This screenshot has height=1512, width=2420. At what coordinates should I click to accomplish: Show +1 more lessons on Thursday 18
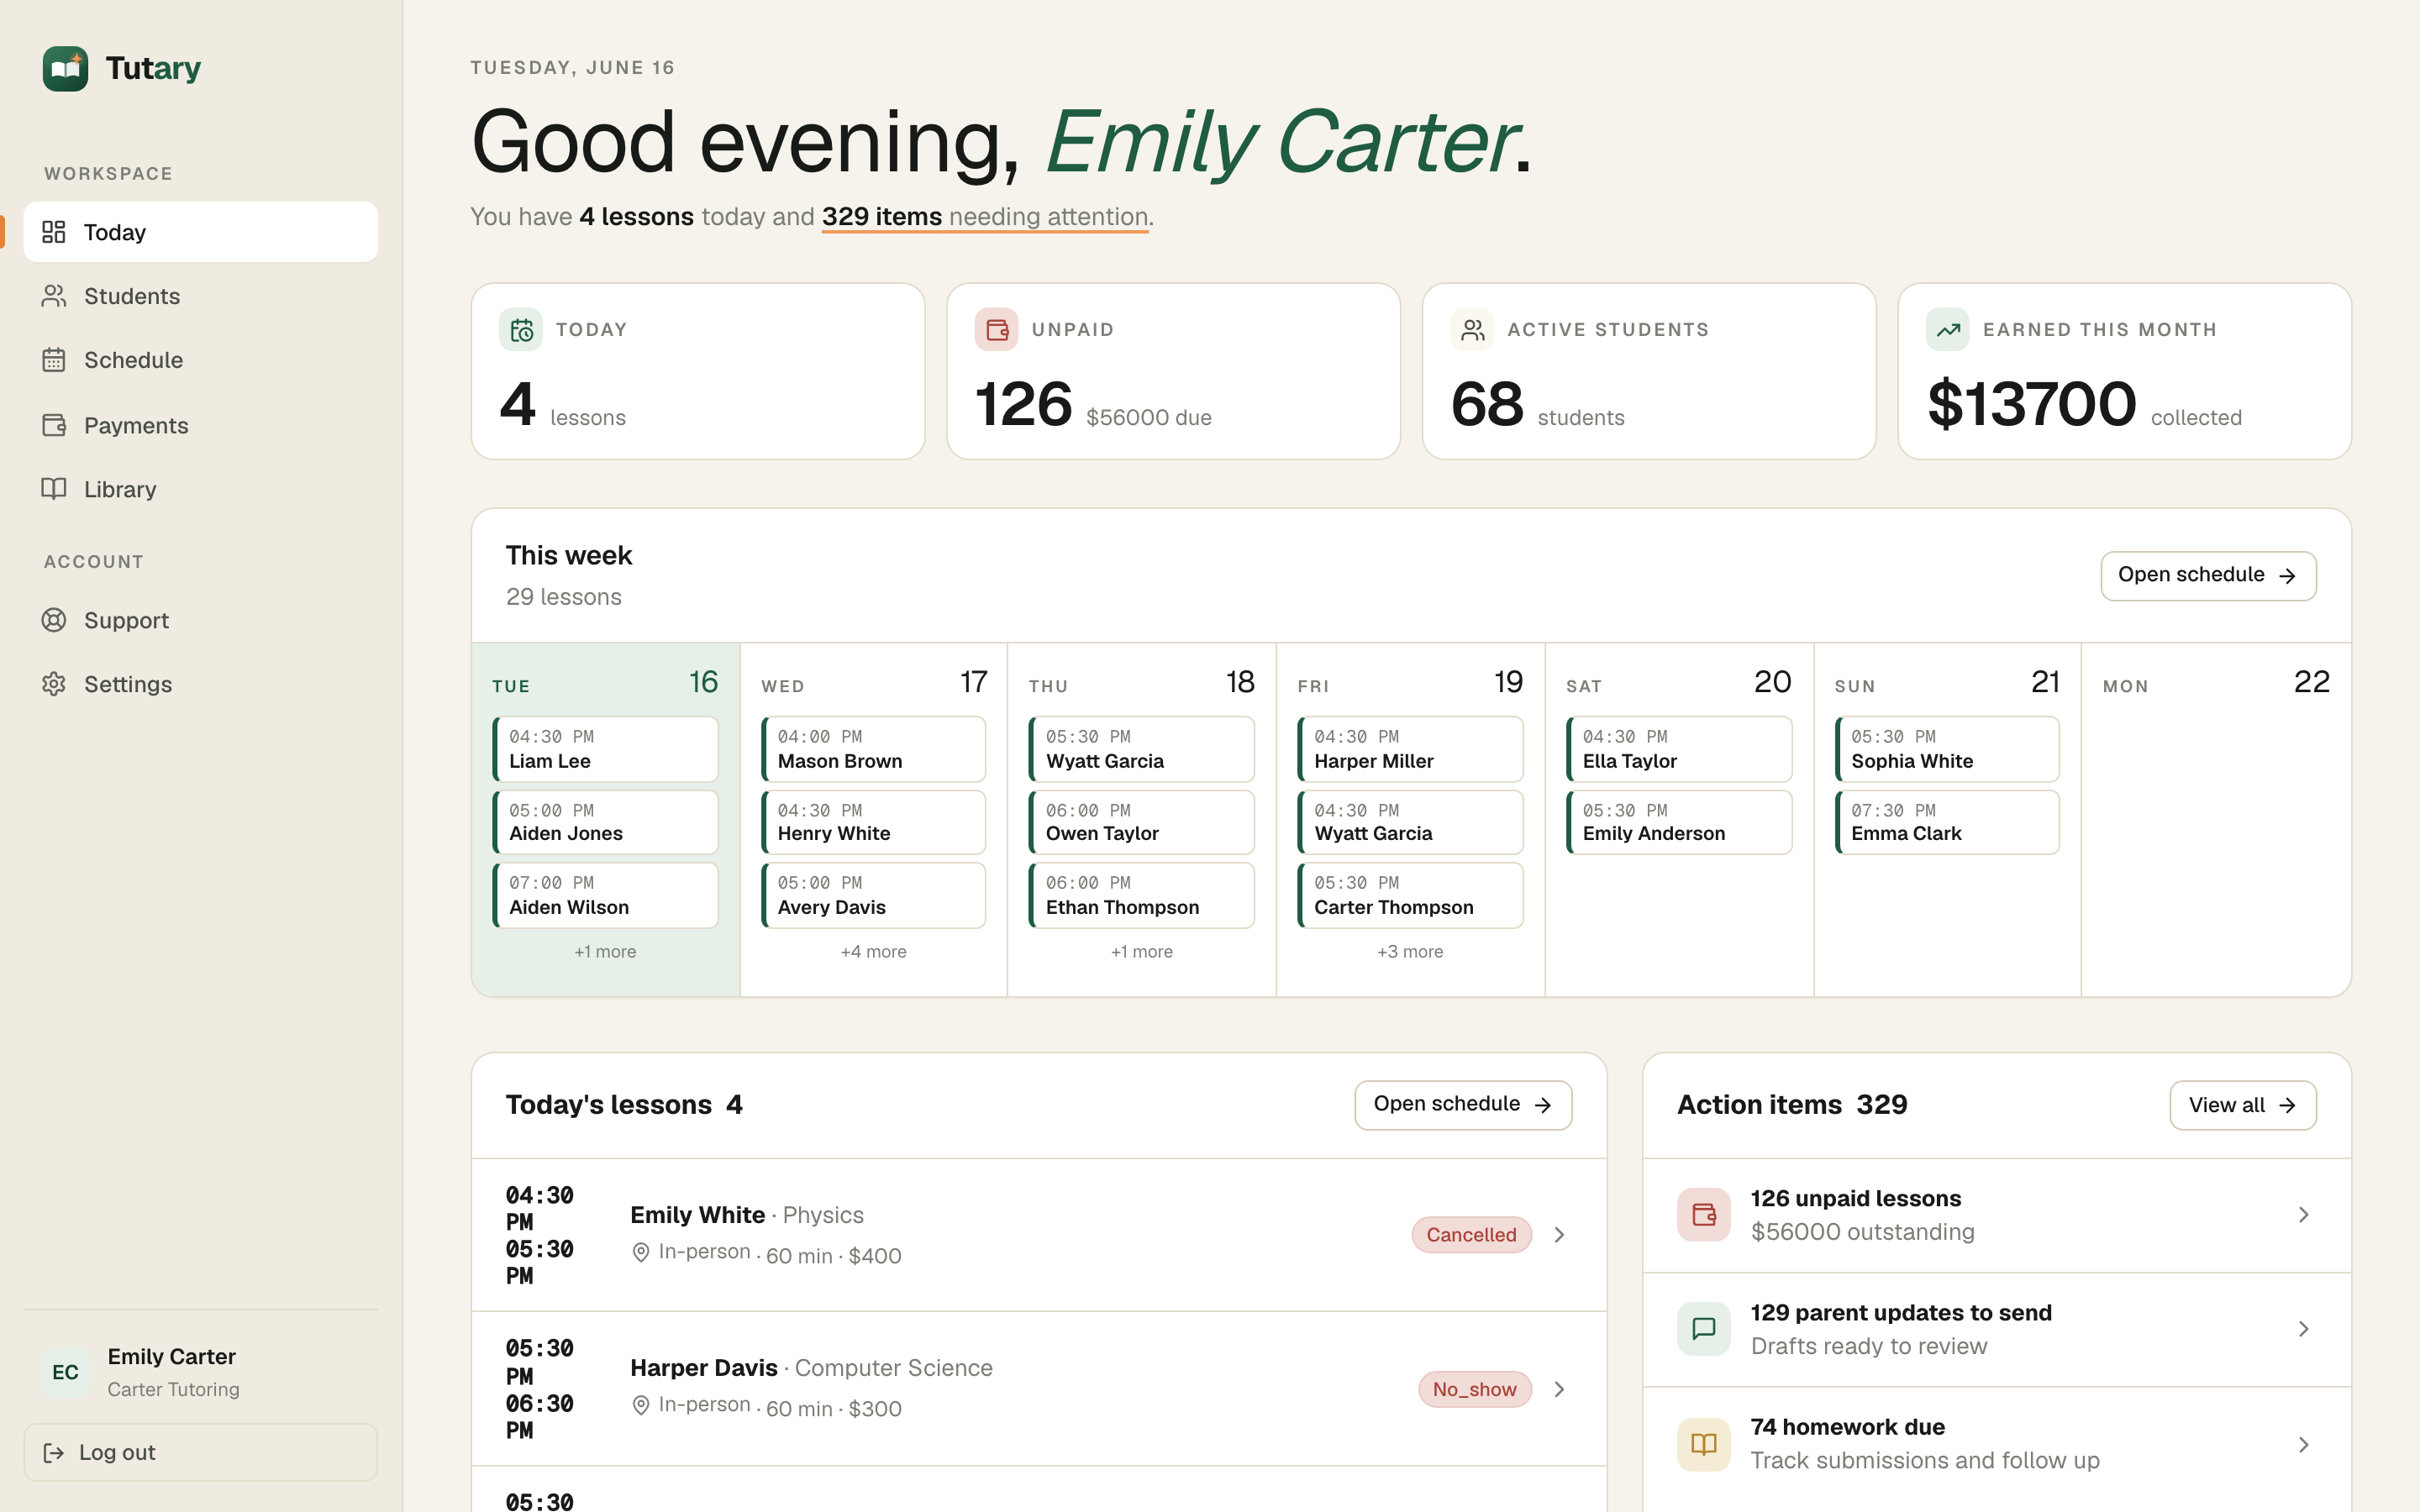[1142, 952]
